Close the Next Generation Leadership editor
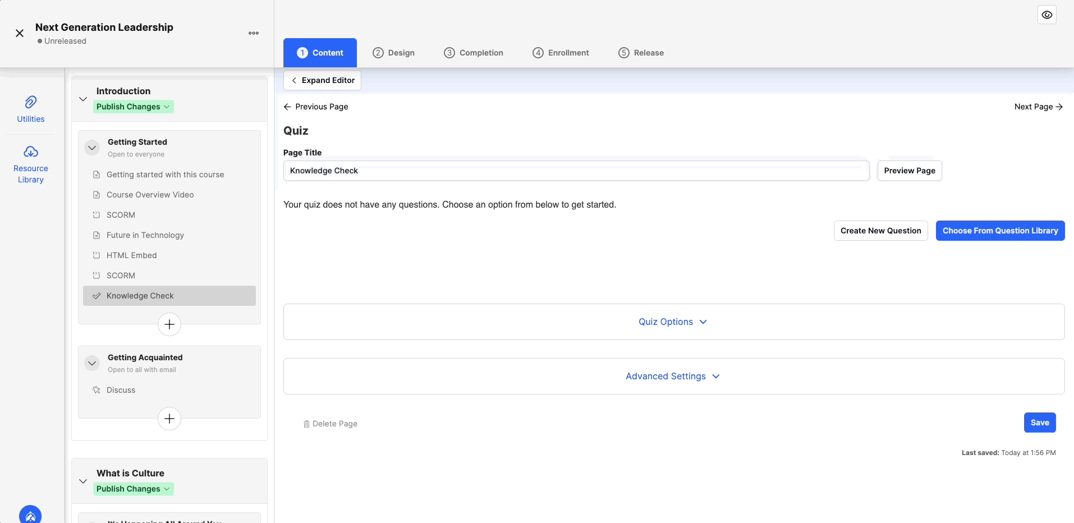This screenshot has height=523, width=1074. 20,33
